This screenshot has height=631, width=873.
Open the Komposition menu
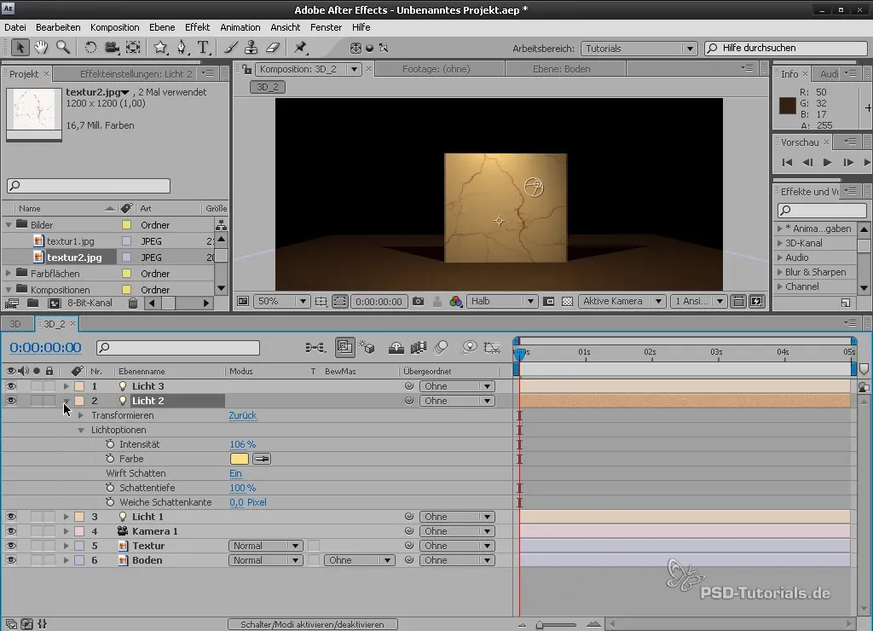tap(114, 27)
